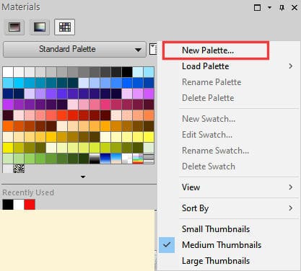Pick the rainbow gradient swatch
The width and height of the screenshot is (301, 271).
coord(138,159)
